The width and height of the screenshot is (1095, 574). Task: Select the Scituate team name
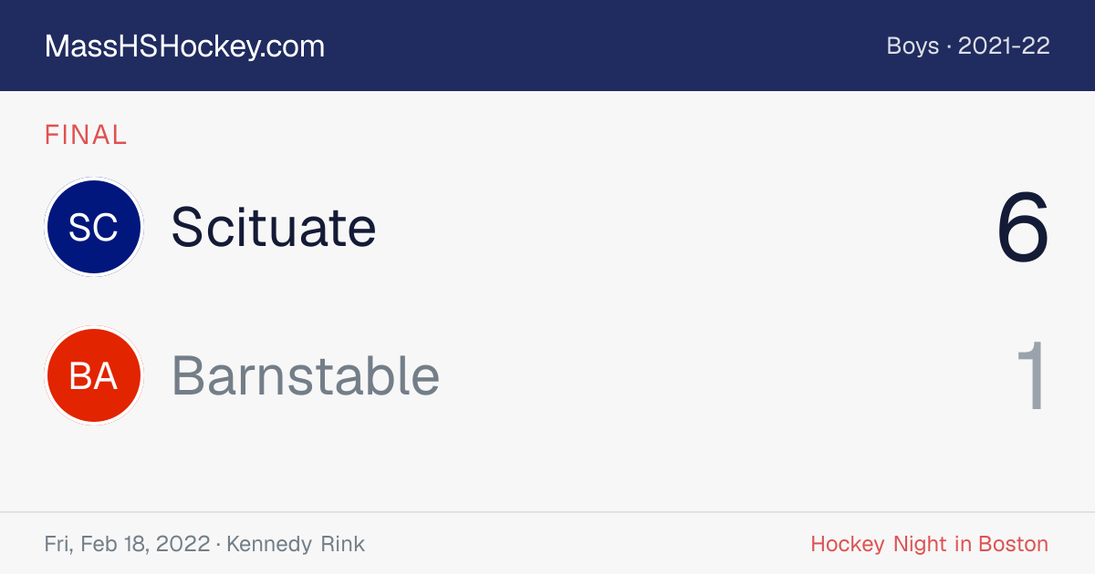point(274,227)
